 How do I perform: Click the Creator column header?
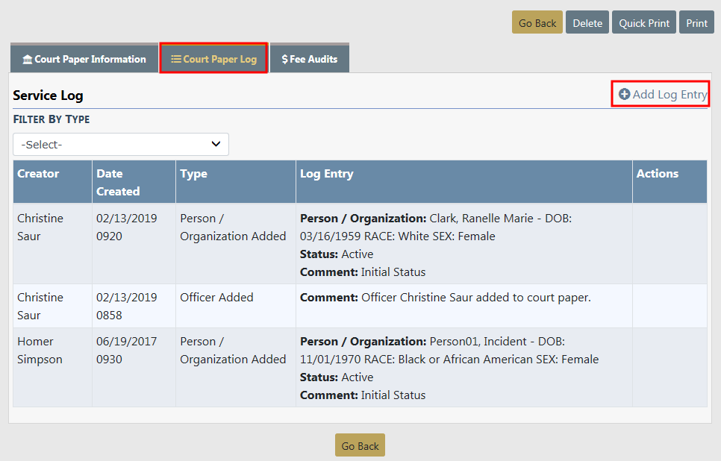pyautogui.click(x=38, y=174)
